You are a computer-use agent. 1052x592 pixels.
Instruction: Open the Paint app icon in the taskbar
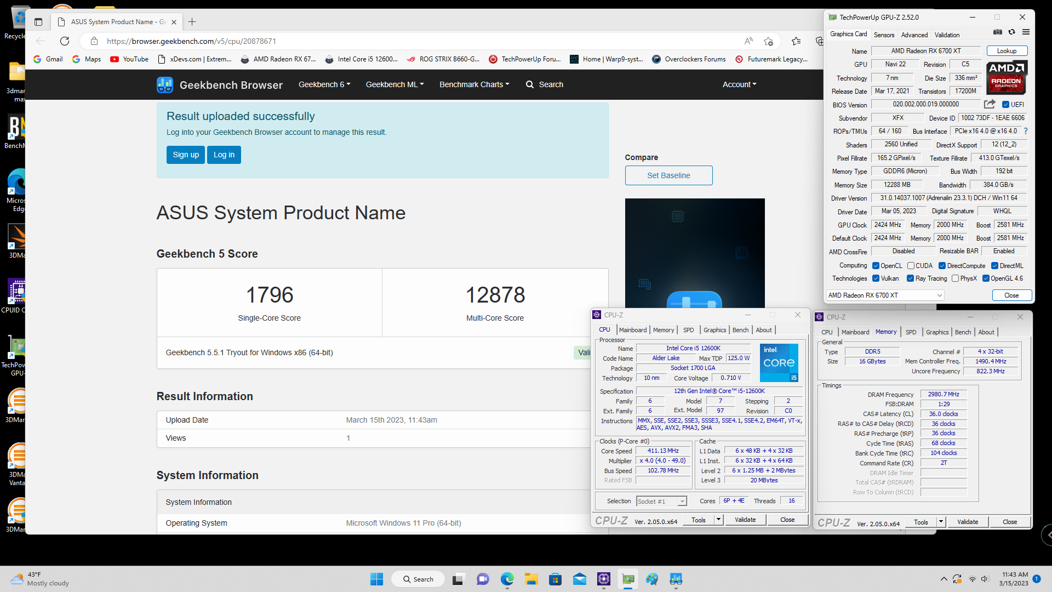652,579
